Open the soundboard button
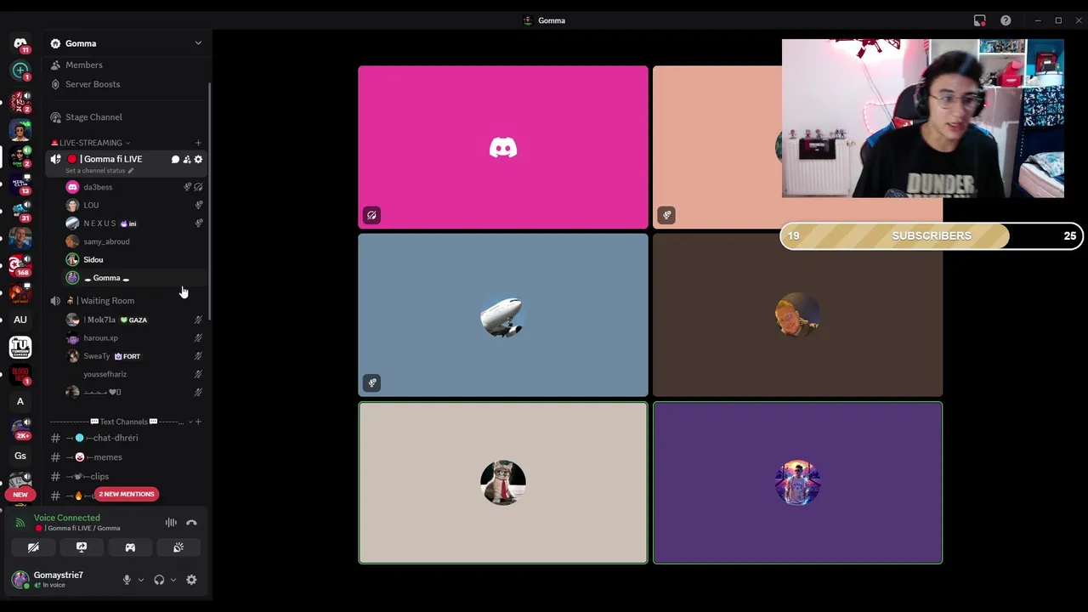The width and height of the screenshot is (1088, 612). pos(178,547)
